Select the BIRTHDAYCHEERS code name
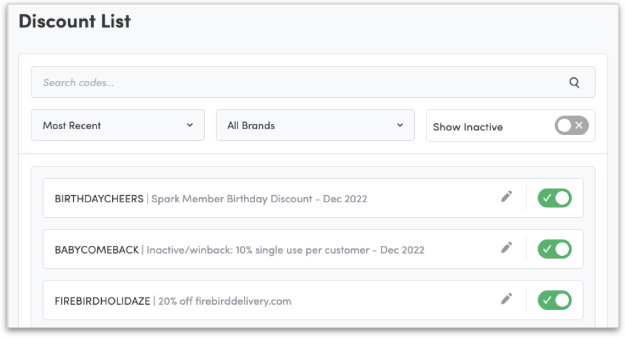This screenshot has height=338, width=625. pos(99,198)
